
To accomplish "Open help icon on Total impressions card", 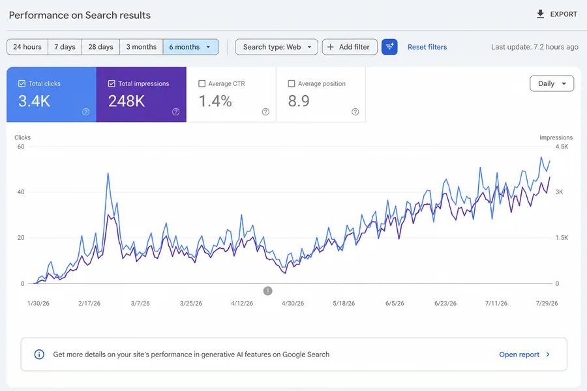I will (175, 112).
